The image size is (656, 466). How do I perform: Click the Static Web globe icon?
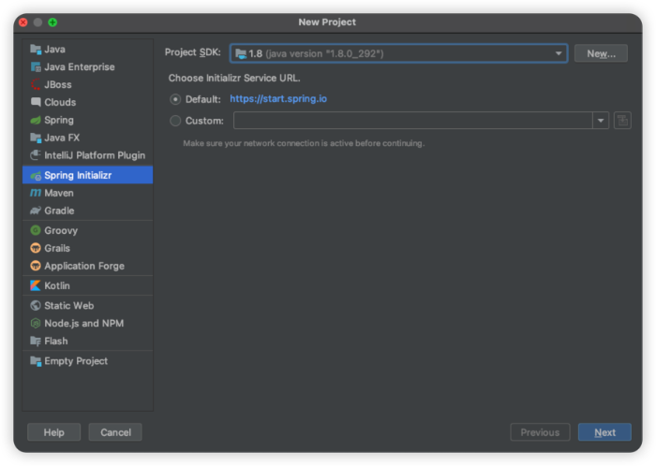(x=36, y=305)
